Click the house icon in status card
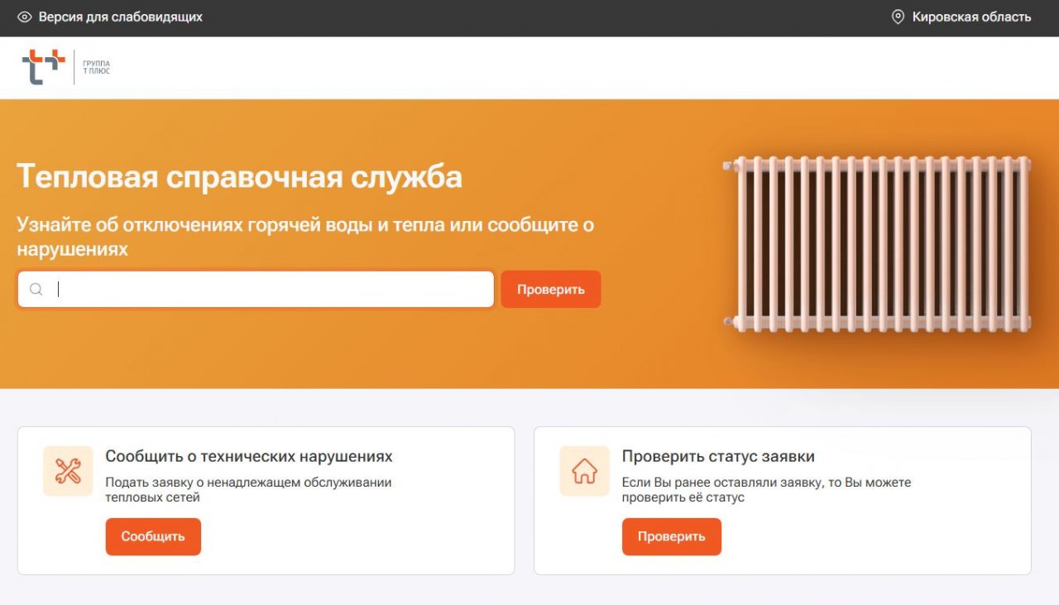The width and height of the screenshot is (1059, 605). click(x=584, y=471)
